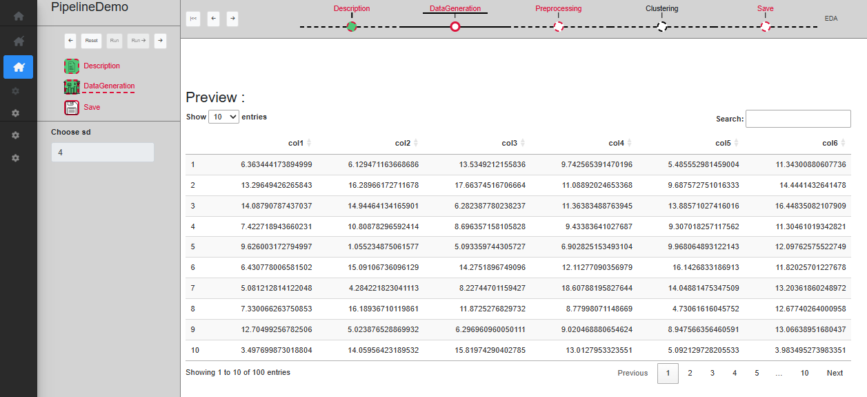Go to page 10 of table
This screenshot has height=397, width=867.
[804, 373]
